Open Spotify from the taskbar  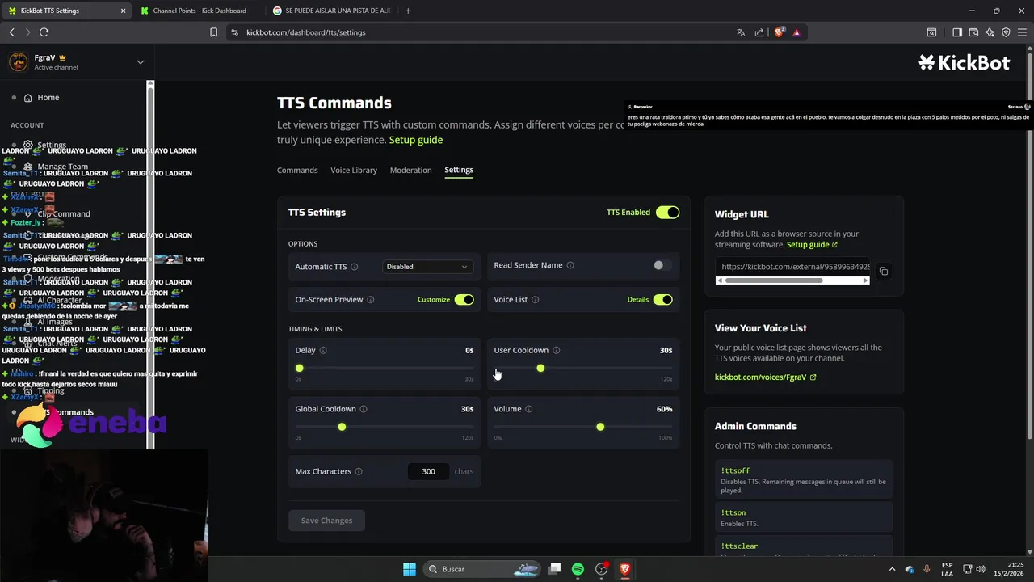pos(578,569)
